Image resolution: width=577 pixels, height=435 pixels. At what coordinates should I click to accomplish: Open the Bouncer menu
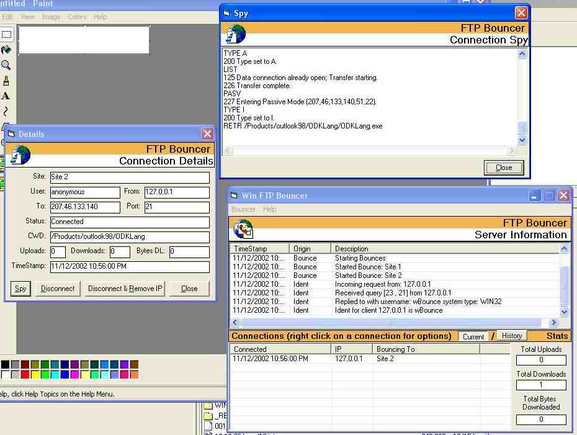pyautogui.click(x=243, y=209)
